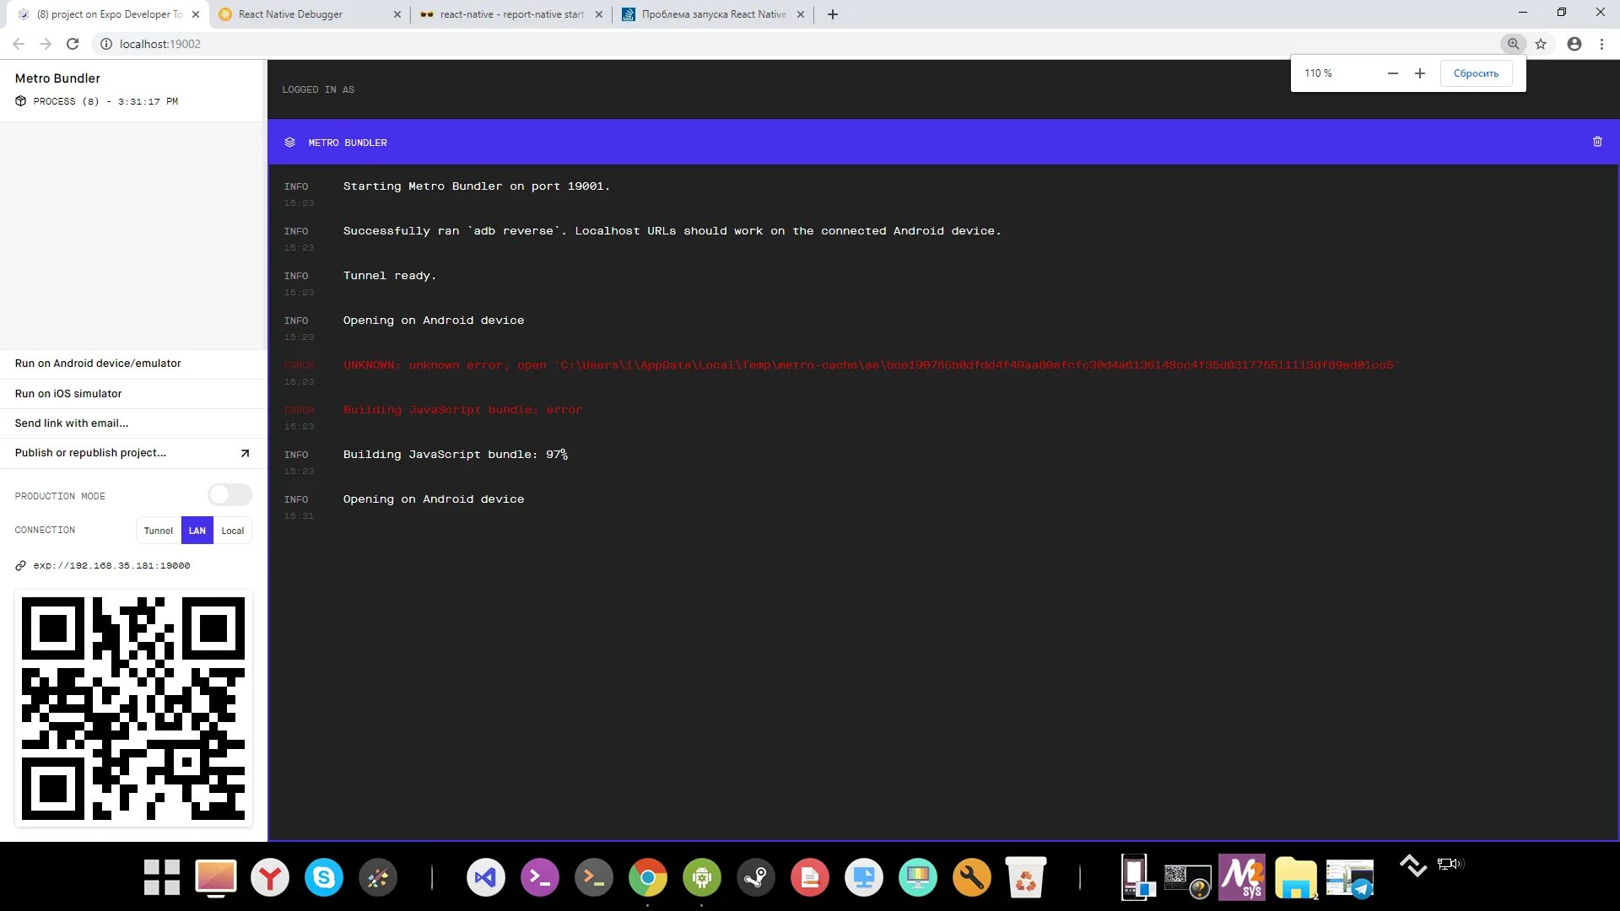The height and width of the screenshot is (911, 1620).
Task: Open Visual Studio Code from taskbar
Action: [x=485, y=878]
